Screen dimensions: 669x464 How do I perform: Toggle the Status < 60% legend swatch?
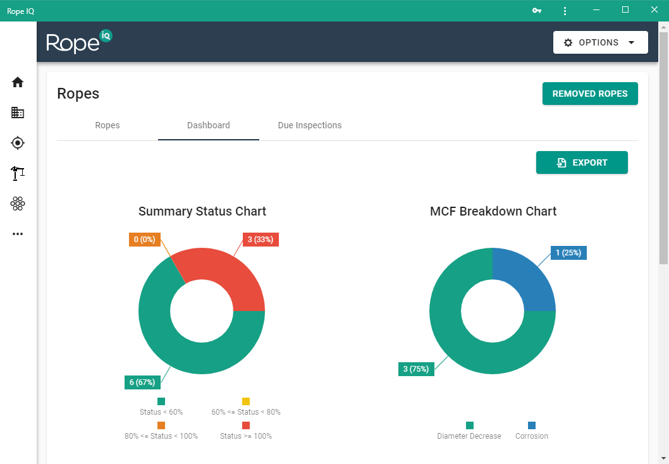coord(161,401)
